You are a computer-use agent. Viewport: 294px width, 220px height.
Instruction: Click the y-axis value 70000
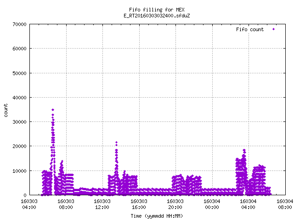[x=19, y=24]
